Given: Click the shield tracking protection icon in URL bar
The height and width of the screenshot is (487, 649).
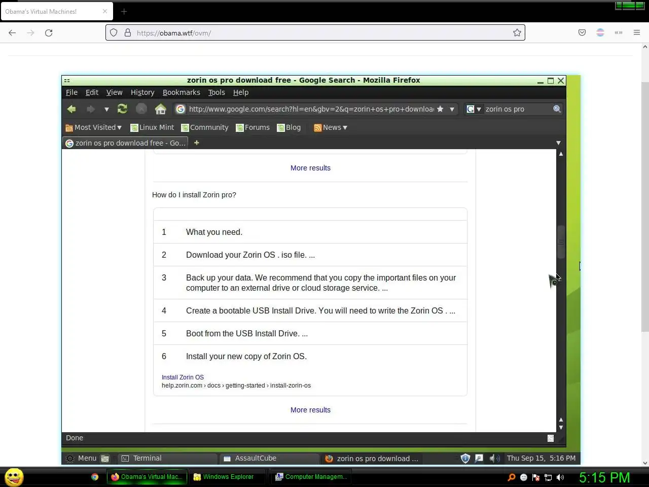Looking at the screenshot, I should (114, 32).
